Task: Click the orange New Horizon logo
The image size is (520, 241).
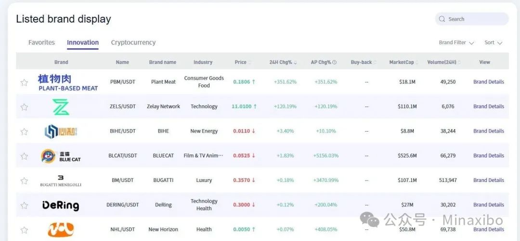Action: (x=61, y=229)
